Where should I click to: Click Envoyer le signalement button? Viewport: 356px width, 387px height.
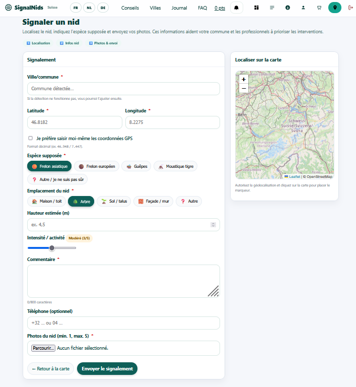point(107,369)
